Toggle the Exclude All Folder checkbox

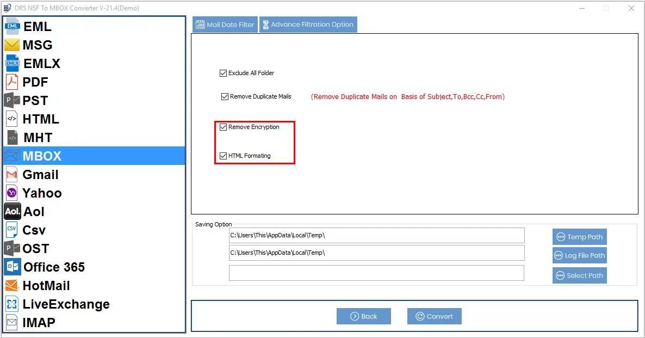click(x=224, y=73)
